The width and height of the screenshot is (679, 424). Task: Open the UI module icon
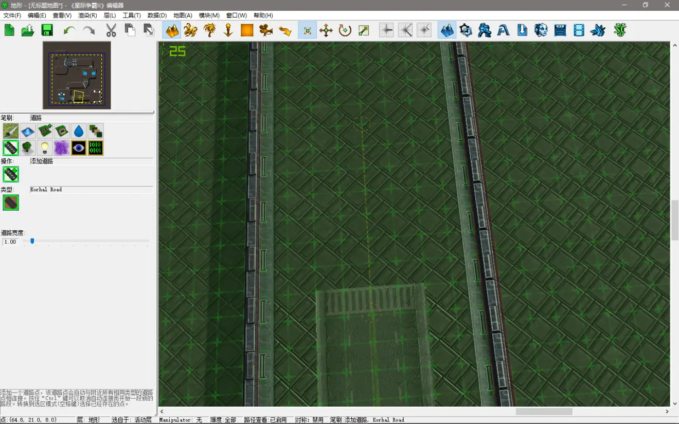pos(560,30)
